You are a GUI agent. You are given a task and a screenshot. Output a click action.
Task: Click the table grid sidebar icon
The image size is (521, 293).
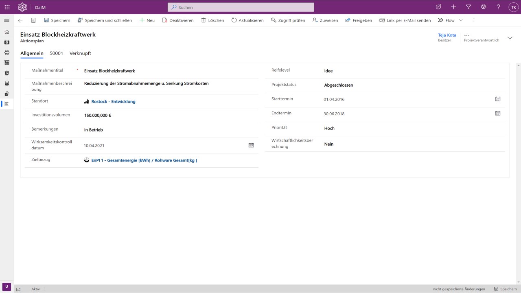[7, 63]
